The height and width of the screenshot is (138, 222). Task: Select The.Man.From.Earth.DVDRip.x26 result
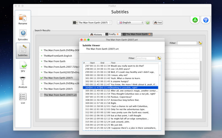click(x=59, y=83)
